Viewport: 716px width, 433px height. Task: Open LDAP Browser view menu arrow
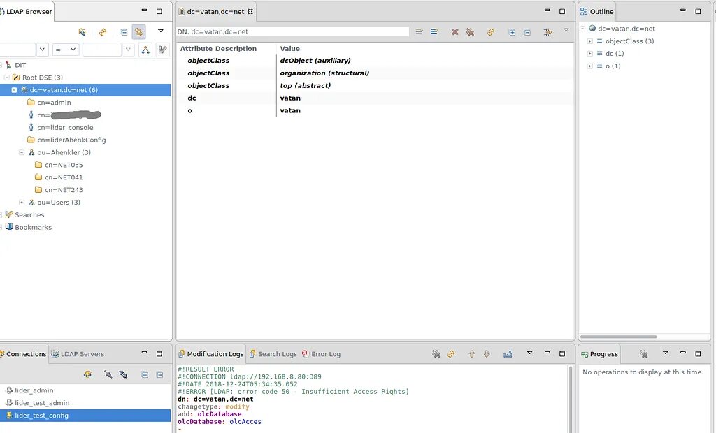click(160, 31)
